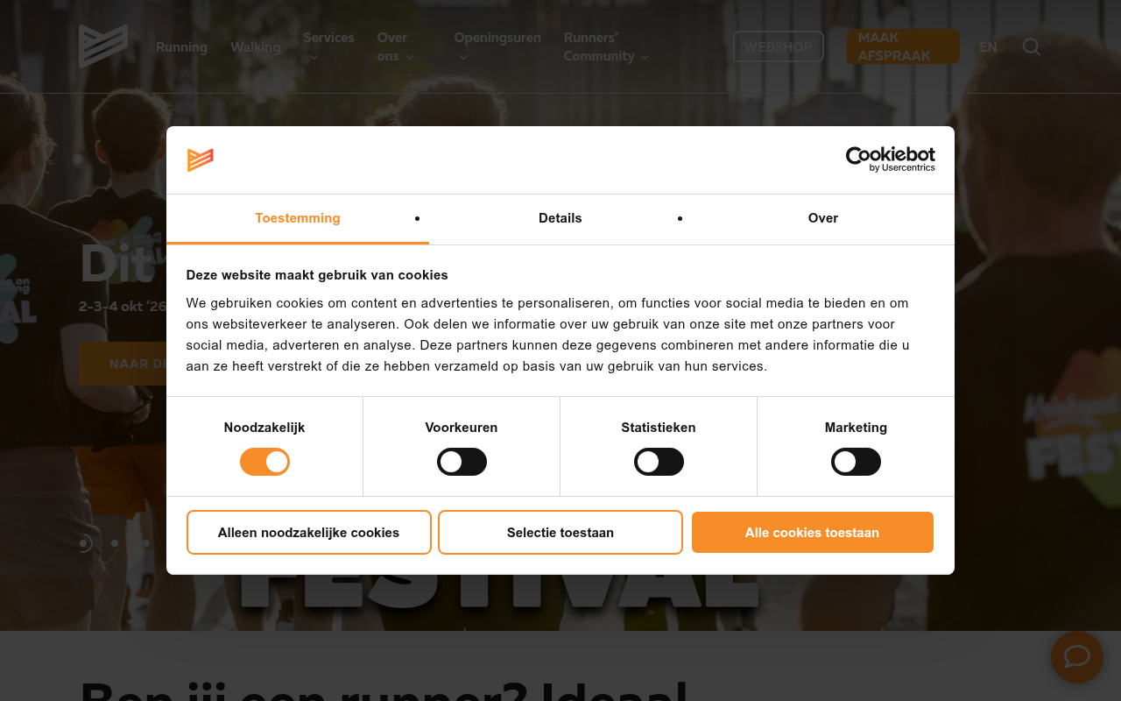Switch language to EN
This screenshot has width=1121, height=701.
pyautogui.click(x=988, y=47)
